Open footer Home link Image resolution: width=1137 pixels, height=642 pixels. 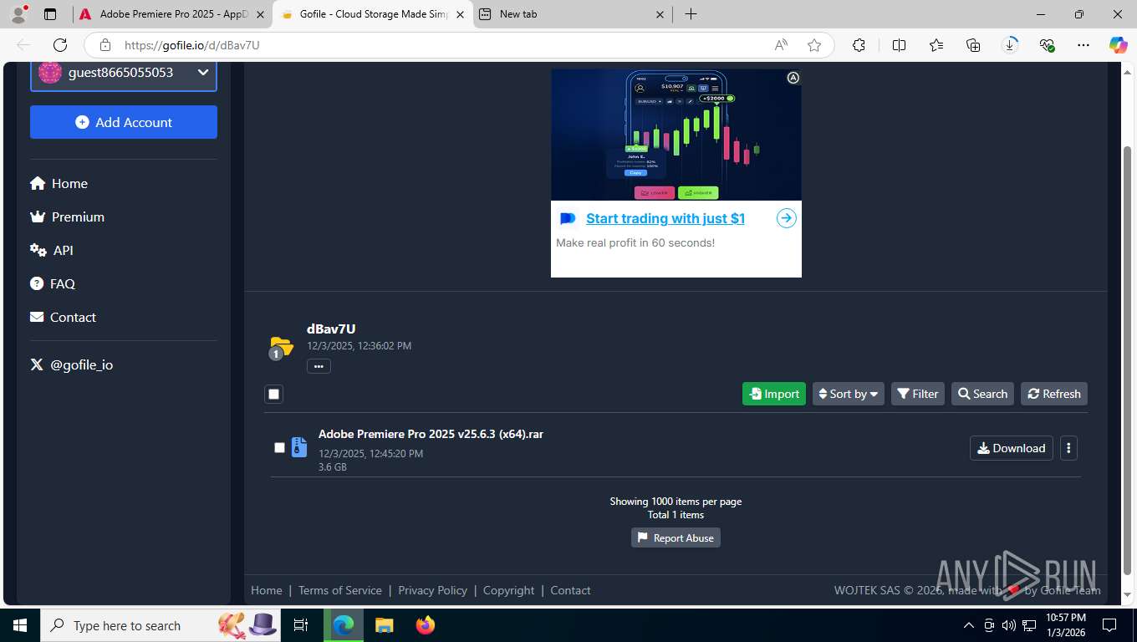coord(267,590)
